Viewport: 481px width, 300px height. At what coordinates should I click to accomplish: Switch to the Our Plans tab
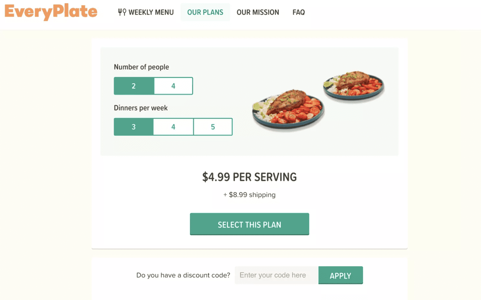(205, 12)
